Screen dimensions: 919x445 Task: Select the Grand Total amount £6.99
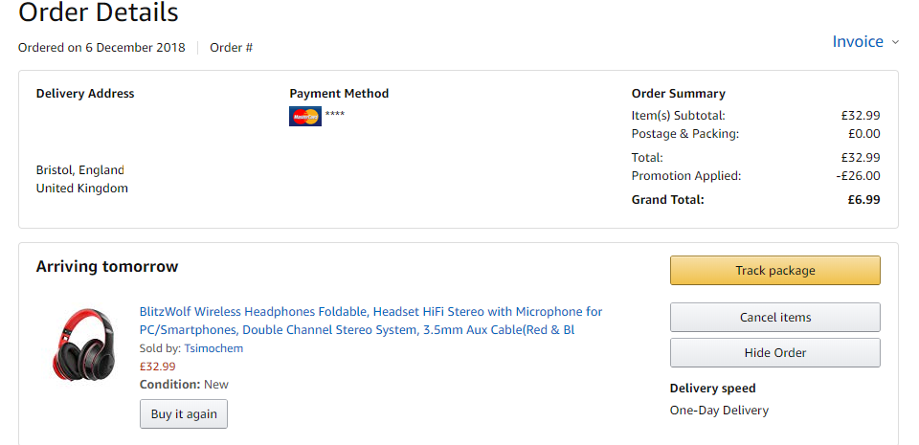(863, 200)
